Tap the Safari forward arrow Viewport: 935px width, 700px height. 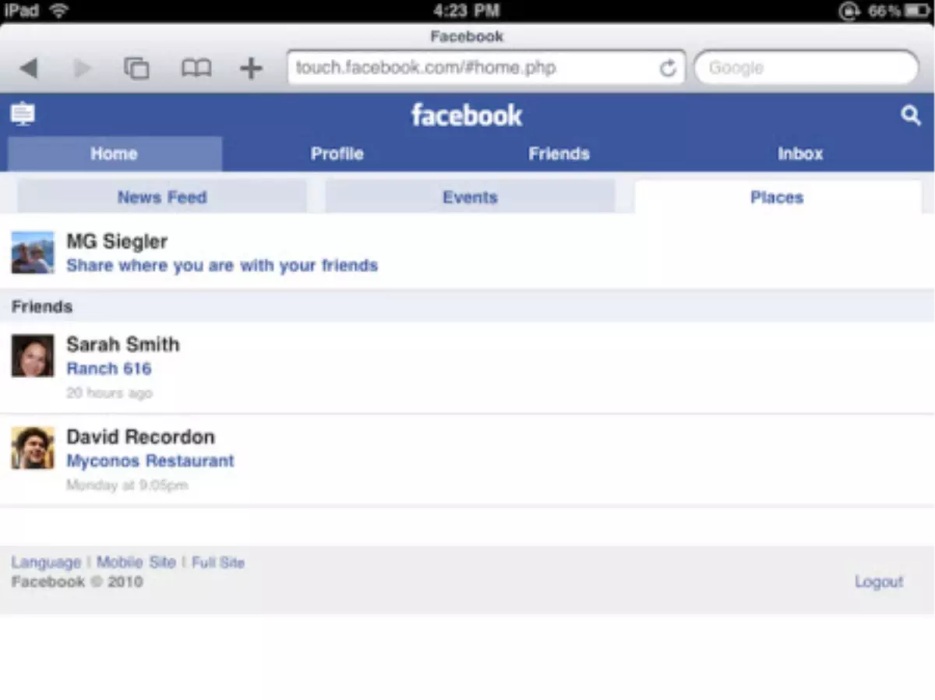tap(82, 69)
